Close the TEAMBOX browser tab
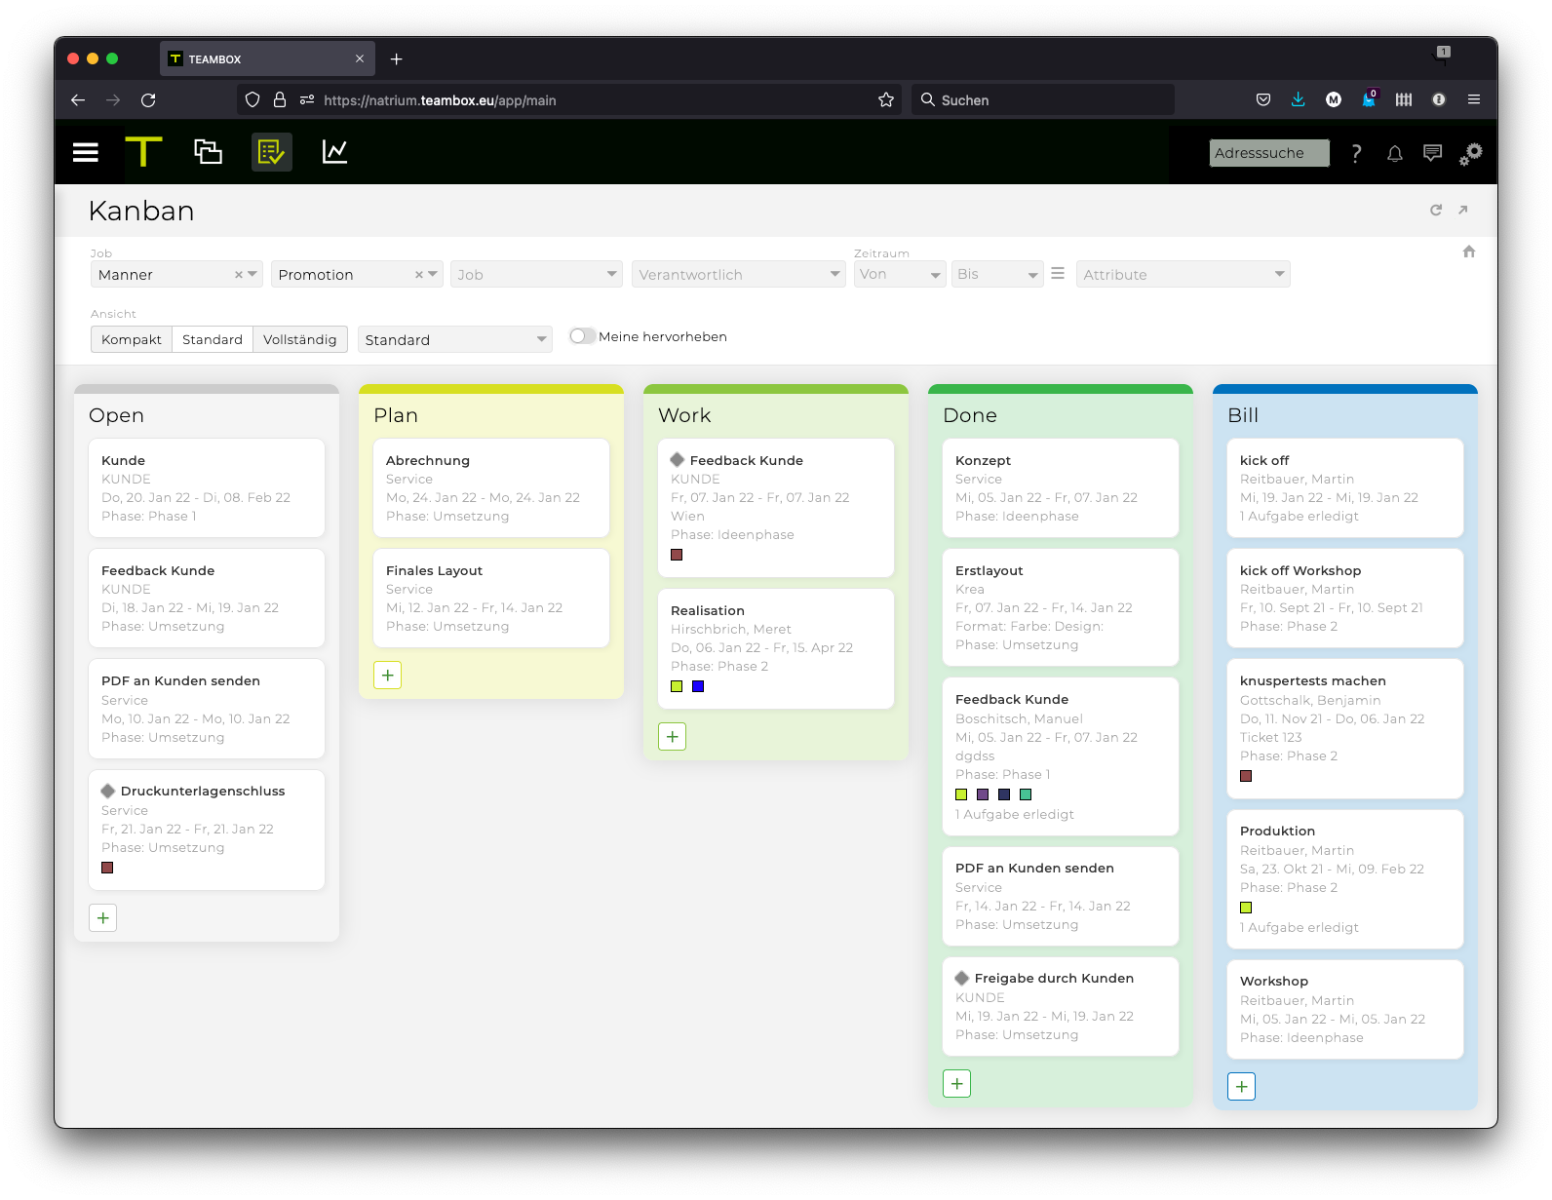 point(360,58)
